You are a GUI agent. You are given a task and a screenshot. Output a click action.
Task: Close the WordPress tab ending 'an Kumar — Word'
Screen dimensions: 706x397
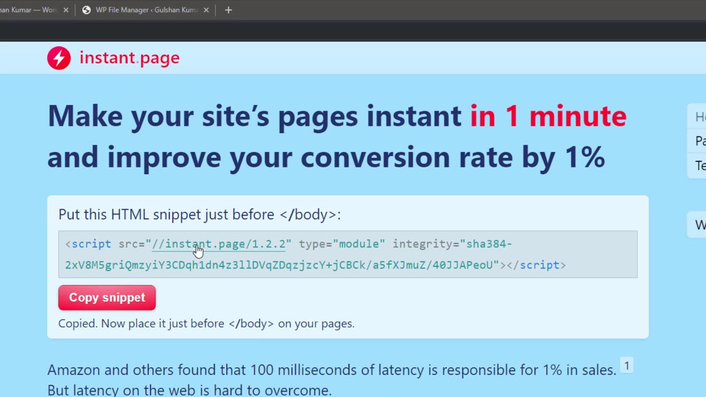tap(66, 10)
